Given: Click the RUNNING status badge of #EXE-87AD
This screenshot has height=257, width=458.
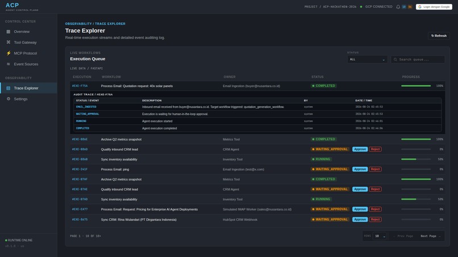Looking at the screenshot, I should click(x=321, y=199).
